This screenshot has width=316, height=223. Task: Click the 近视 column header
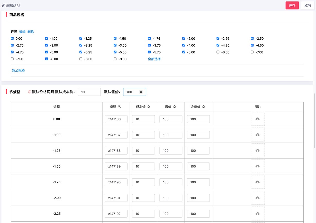tap(57, 107)
